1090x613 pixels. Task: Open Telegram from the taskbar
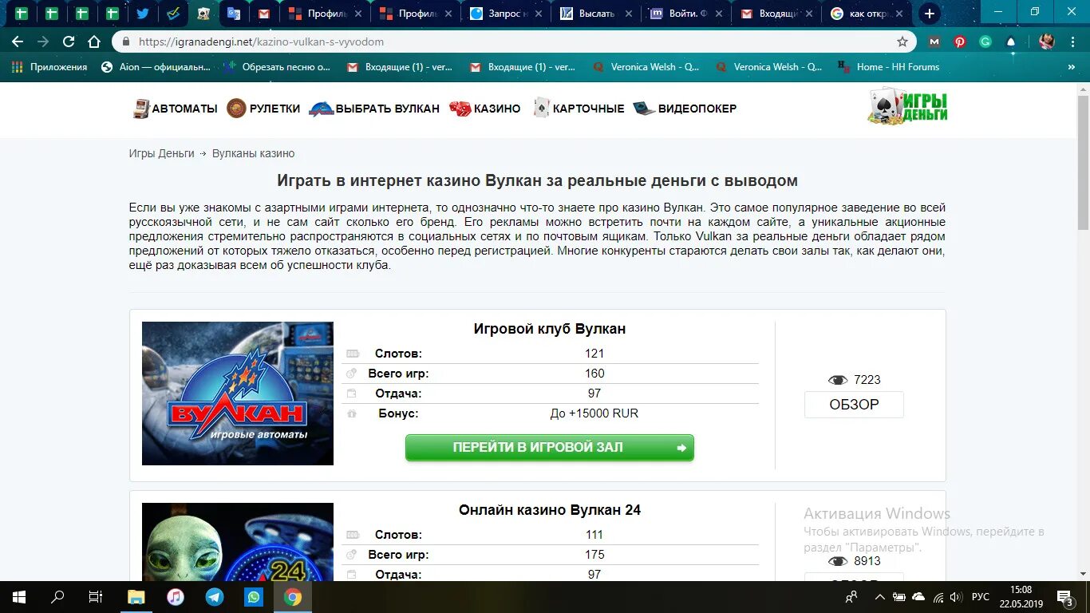point(215,597)
